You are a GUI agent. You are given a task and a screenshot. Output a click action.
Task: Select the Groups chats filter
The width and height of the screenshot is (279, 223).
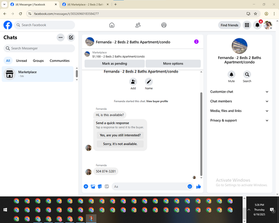(38, 61)
